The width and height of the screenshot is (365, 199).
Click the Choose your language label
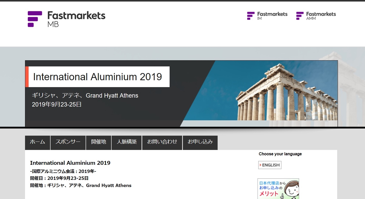pos(280,154)
